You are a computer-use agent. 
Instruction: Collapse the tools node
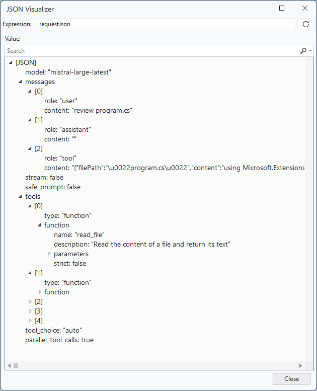click(x=20, y=196)
